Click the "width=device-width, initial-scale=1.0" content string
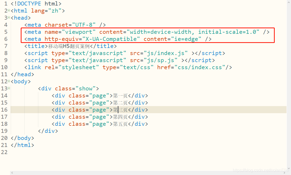This screenshot has height=175, width=291. [193, 32]
